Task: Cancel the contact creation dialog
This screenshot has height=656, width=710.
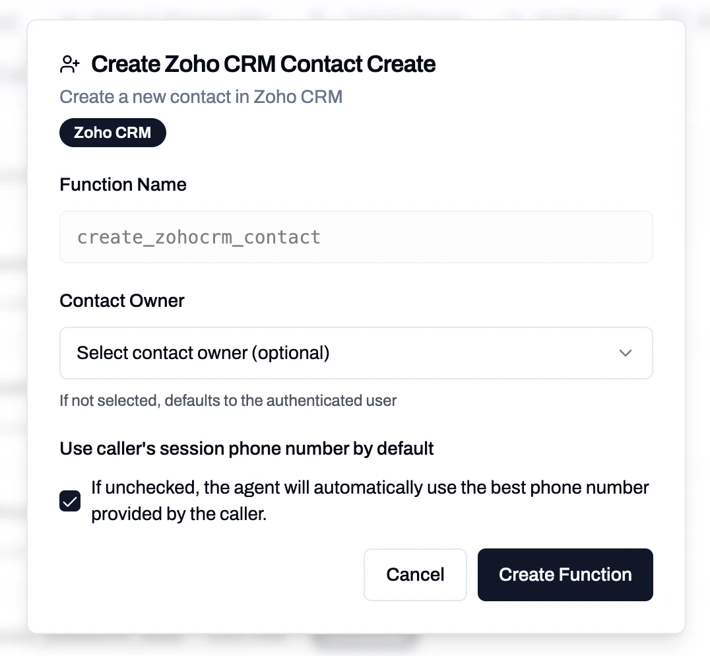Action: point(415,574)
